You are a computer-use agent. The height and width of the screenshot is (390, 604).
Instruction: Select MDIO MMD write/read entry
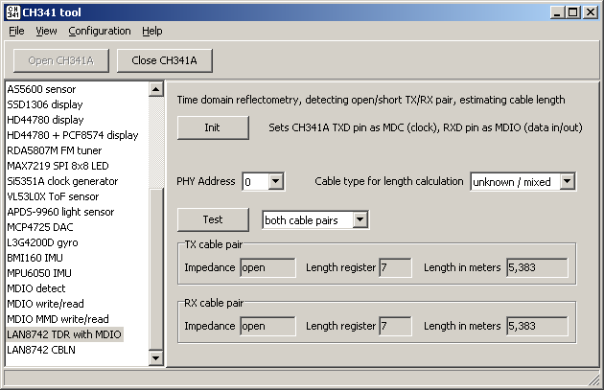[58, 319]
